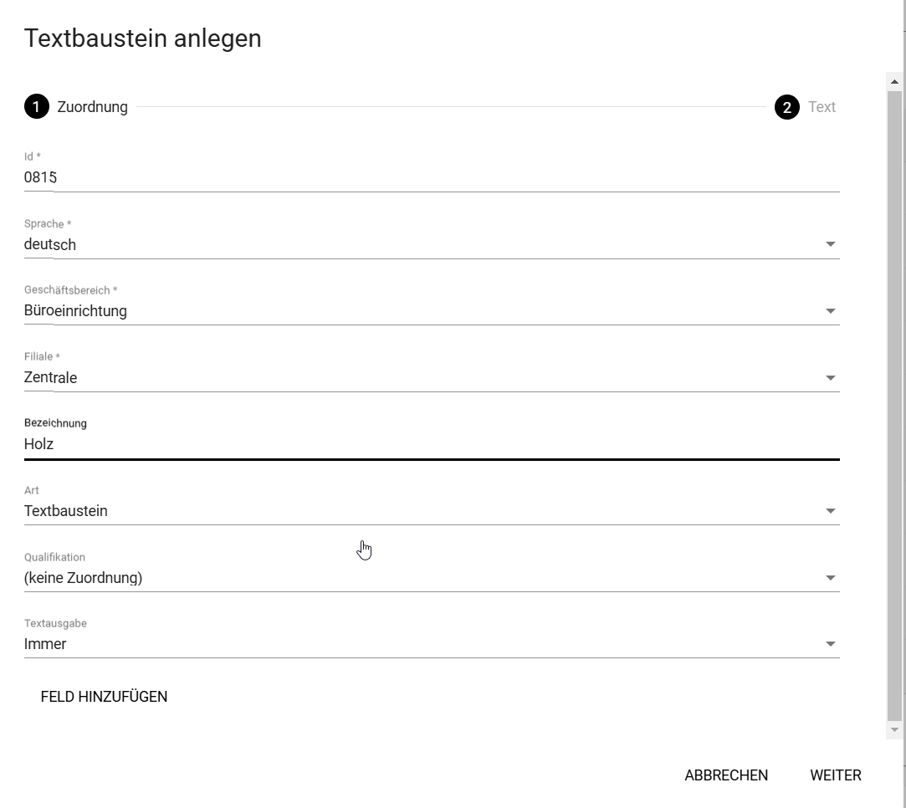Open the Filiale dropdown arrow

point(831,378)
